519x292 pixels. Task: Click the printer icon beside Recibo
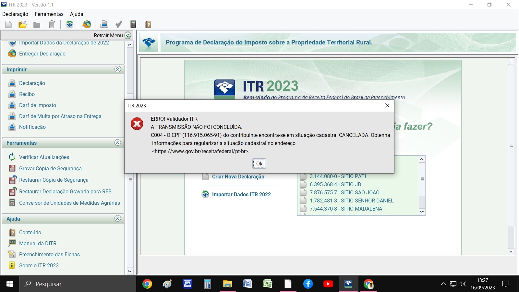pyautogui.click(x=12, y=94)
